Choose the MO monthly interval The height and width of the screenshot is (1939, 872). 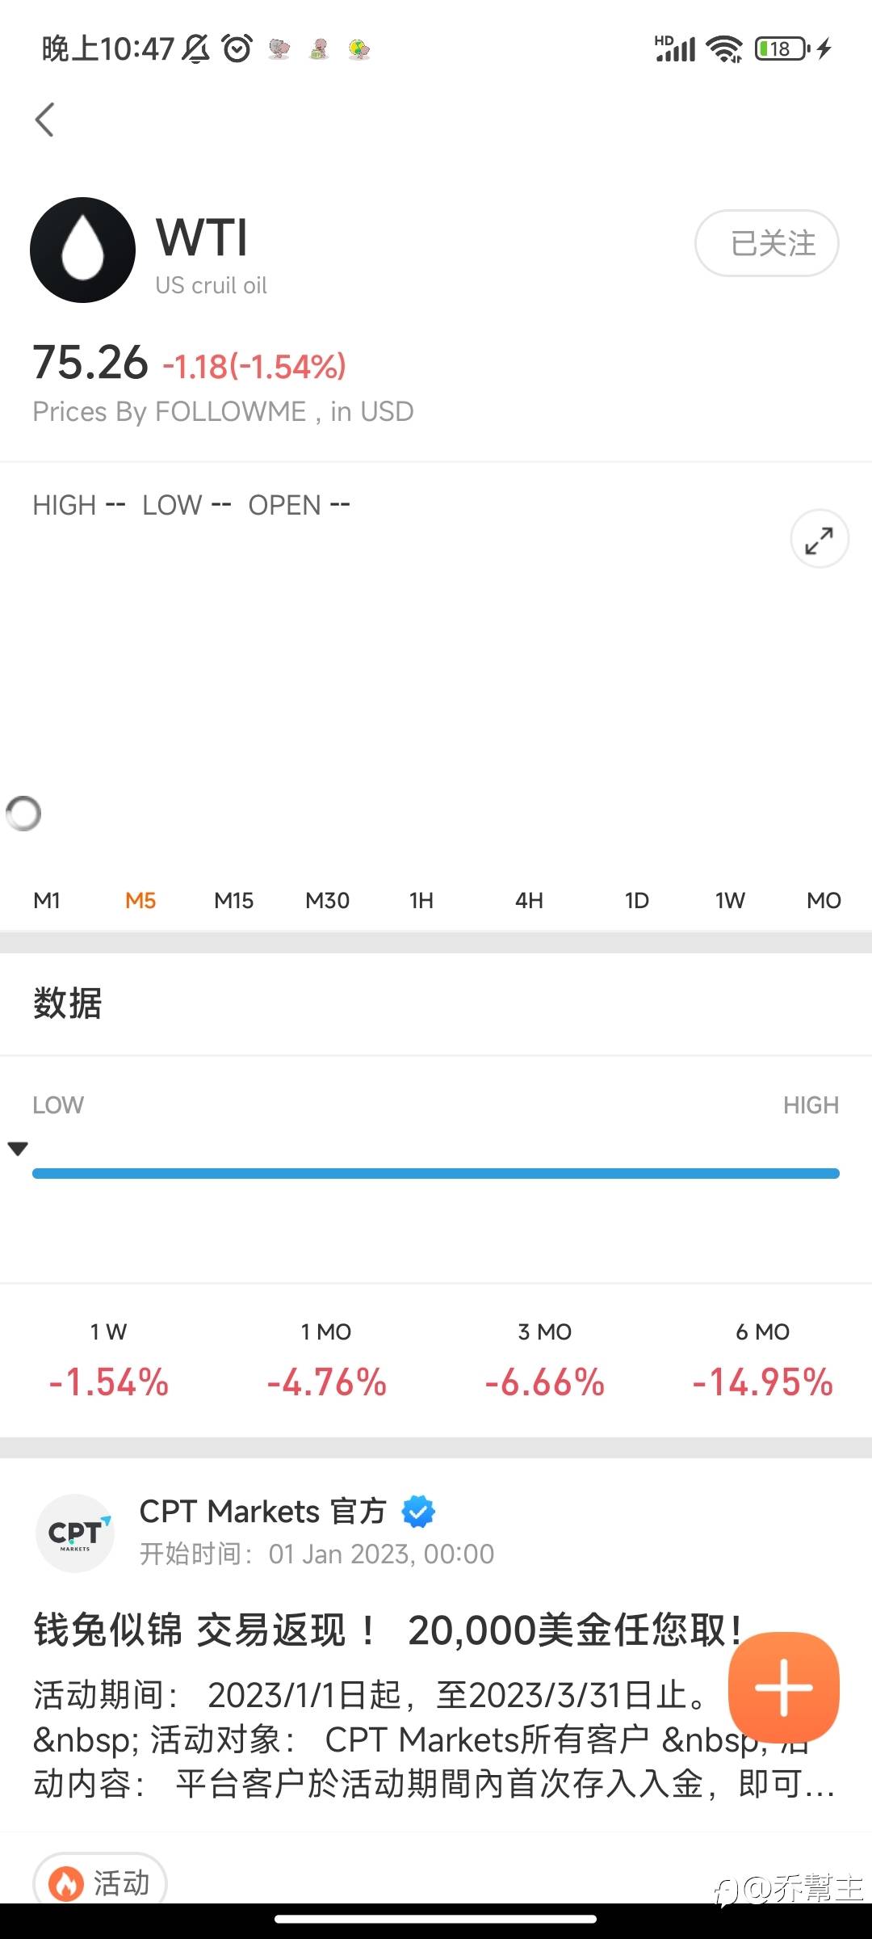824,900
